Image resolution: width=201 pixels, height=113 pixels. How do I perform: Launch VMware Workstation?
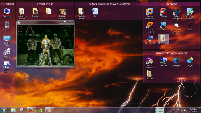pos(150,13)
